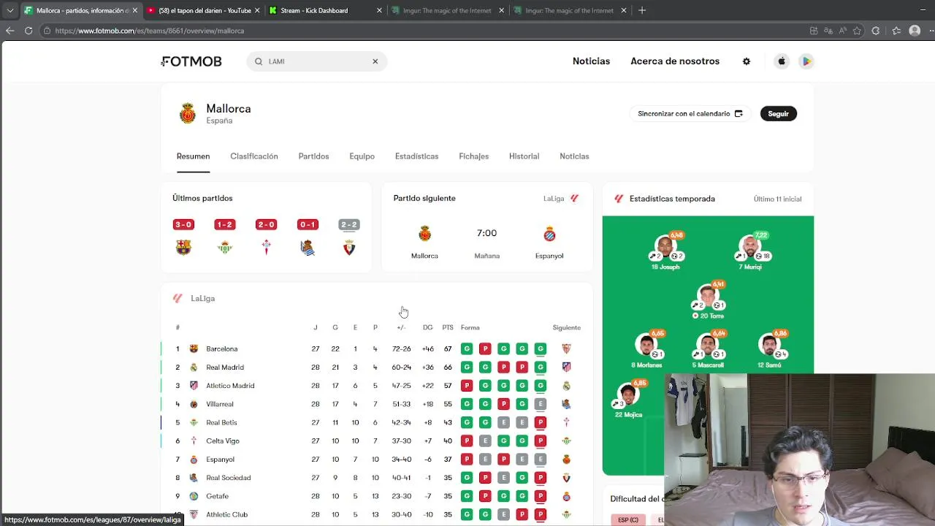Click the FotMob logo

point(191,61)
